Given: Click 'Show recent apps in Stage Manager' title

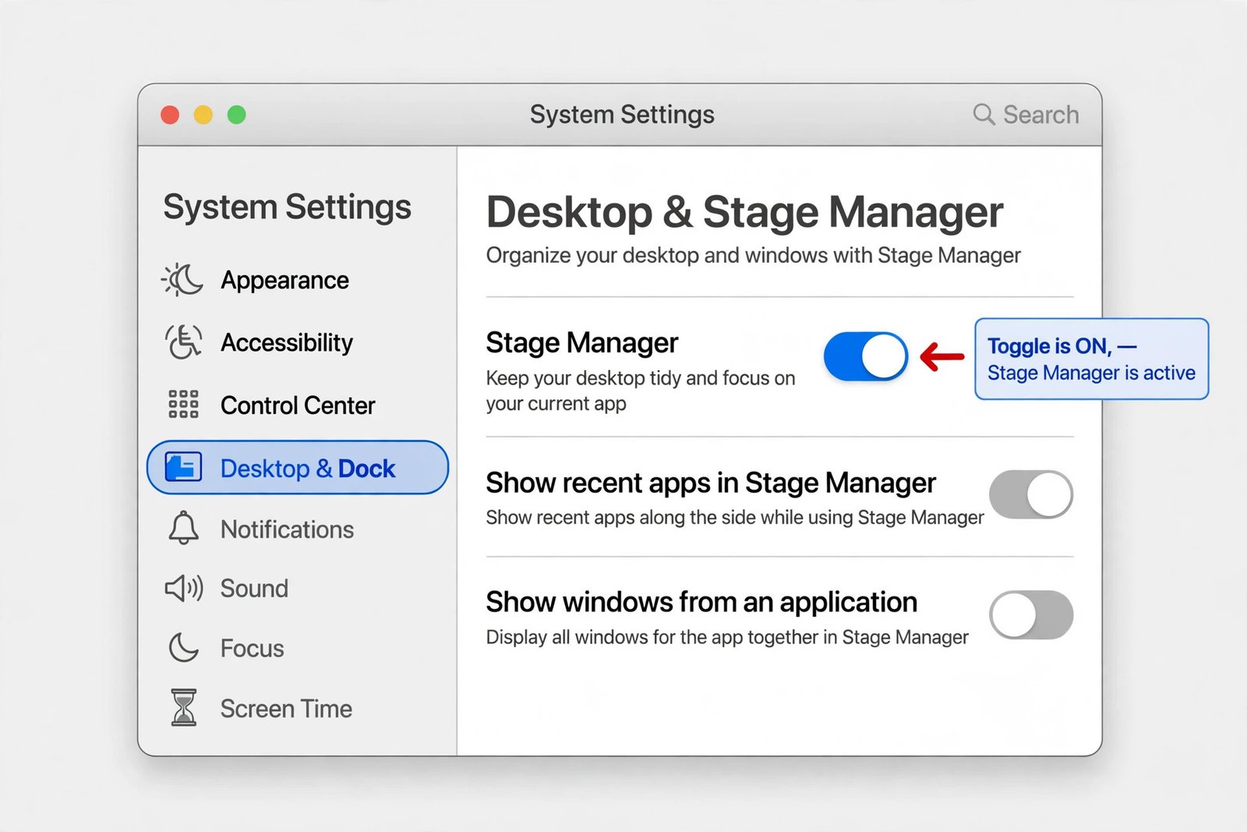Looking at the screenshot, I should coord(711,483).
